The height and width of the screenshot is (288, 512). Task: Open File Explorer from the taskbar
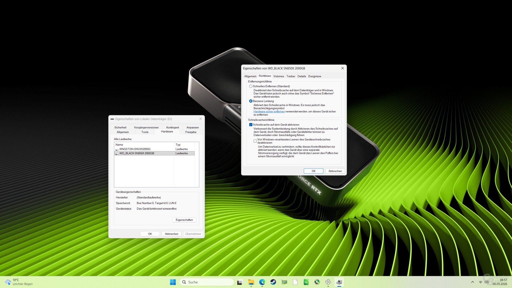251,282
